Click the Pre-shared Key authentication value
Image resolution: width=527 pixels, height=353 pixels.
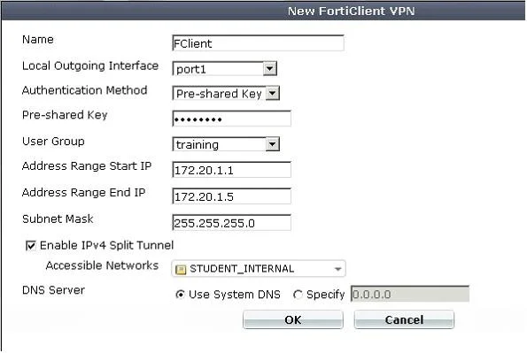click(x=219, y=94)
